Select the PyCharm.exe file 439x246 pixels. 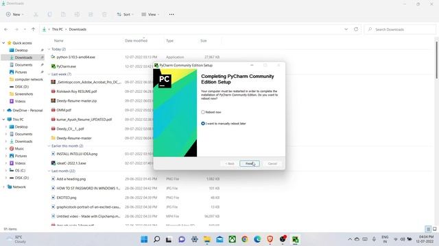[x=66, y=66]
